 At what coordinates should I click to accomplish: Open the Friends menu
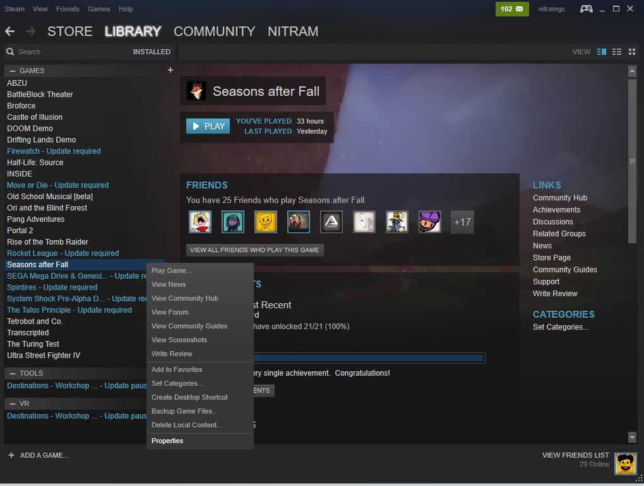coord(68,9)
